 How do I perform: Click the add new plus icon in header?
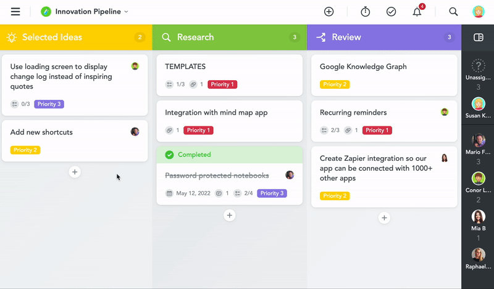329,12
